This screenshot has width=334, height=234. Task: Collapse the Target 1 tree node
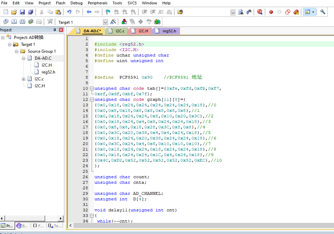click(x=10, y=44)
